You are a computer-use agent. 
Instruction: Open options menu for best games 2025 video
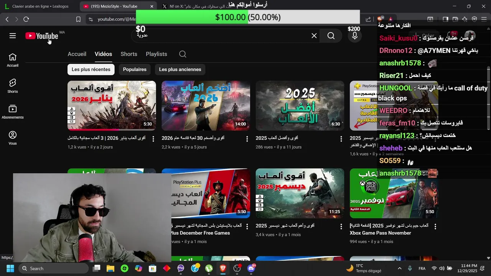[x=341, y=138]
